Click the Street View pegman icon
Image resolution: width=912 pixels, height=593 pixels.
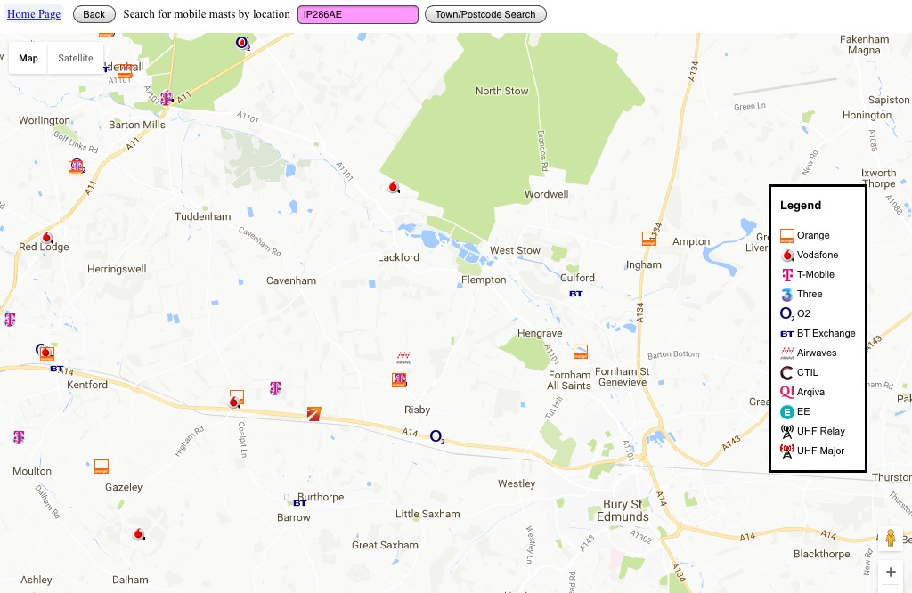pyautogui.click(x=891, y=538)
